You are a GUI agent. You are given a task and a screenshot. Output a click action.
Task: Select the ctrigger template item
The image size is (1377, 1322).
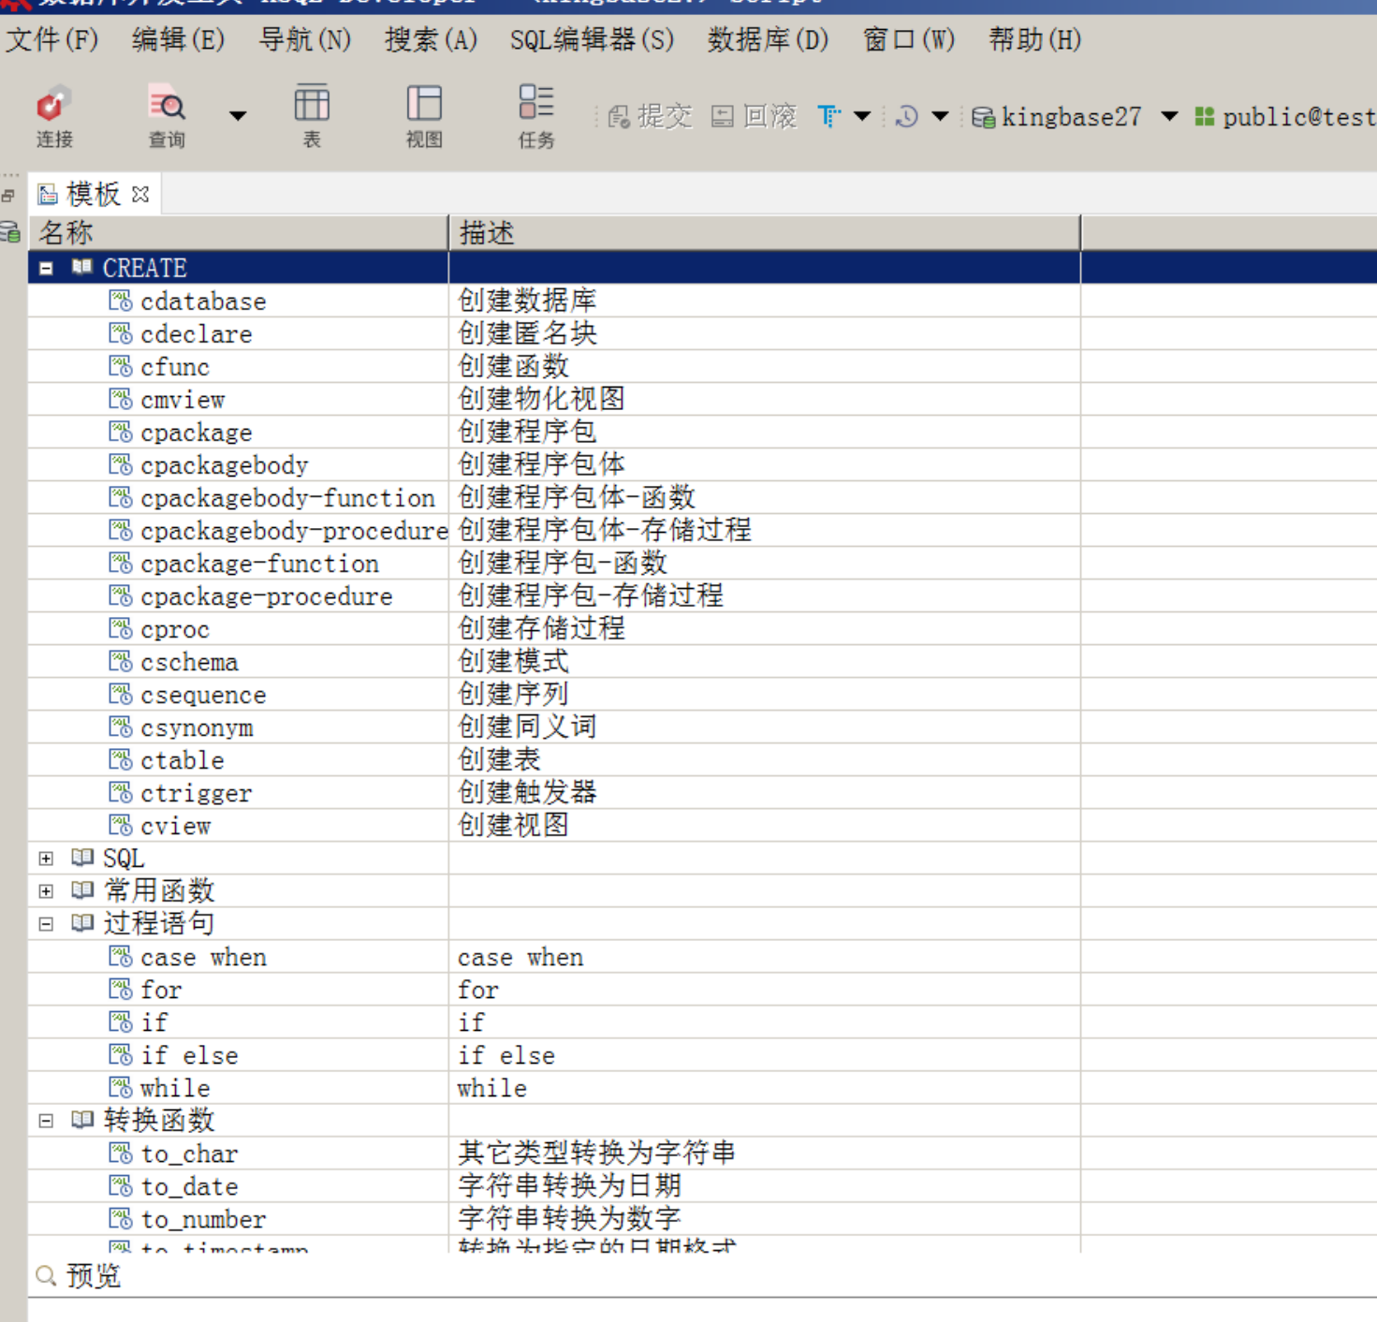coord(196,794)
